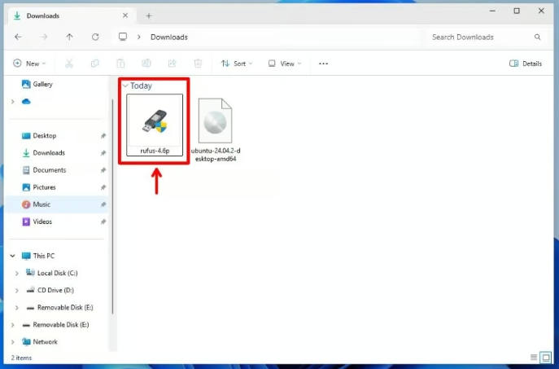Screen dimensions: 559x369
Task: Go up one folder level
Action: pyautogui.click(x=69, y=37)
